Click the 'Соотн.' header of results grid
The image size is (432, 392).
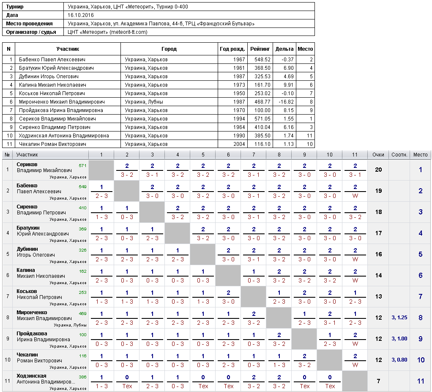pos(399,155)
